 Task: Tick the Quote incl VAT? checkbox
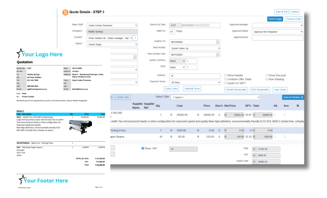coord(225,83)
